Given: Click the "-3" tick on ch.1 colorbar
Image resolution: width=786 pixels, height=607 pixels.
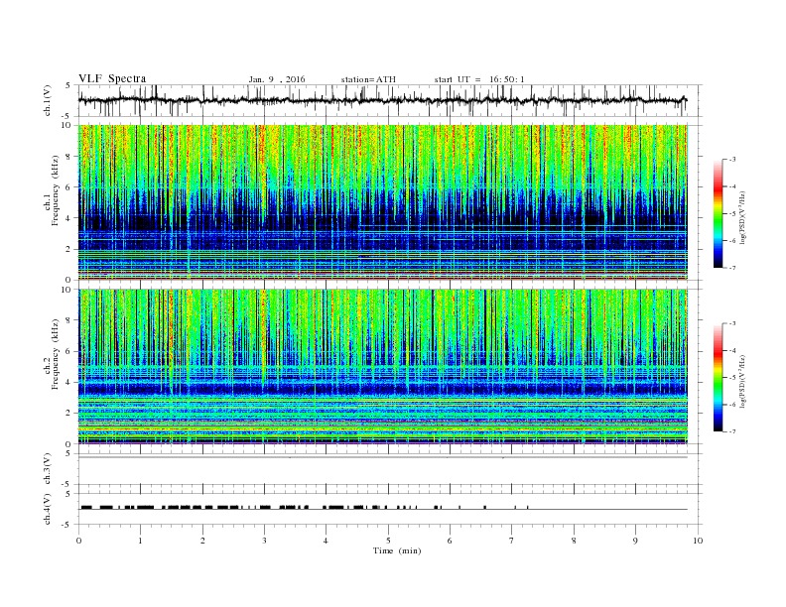Looking at the screenshot, I should [x=732, y=160].
